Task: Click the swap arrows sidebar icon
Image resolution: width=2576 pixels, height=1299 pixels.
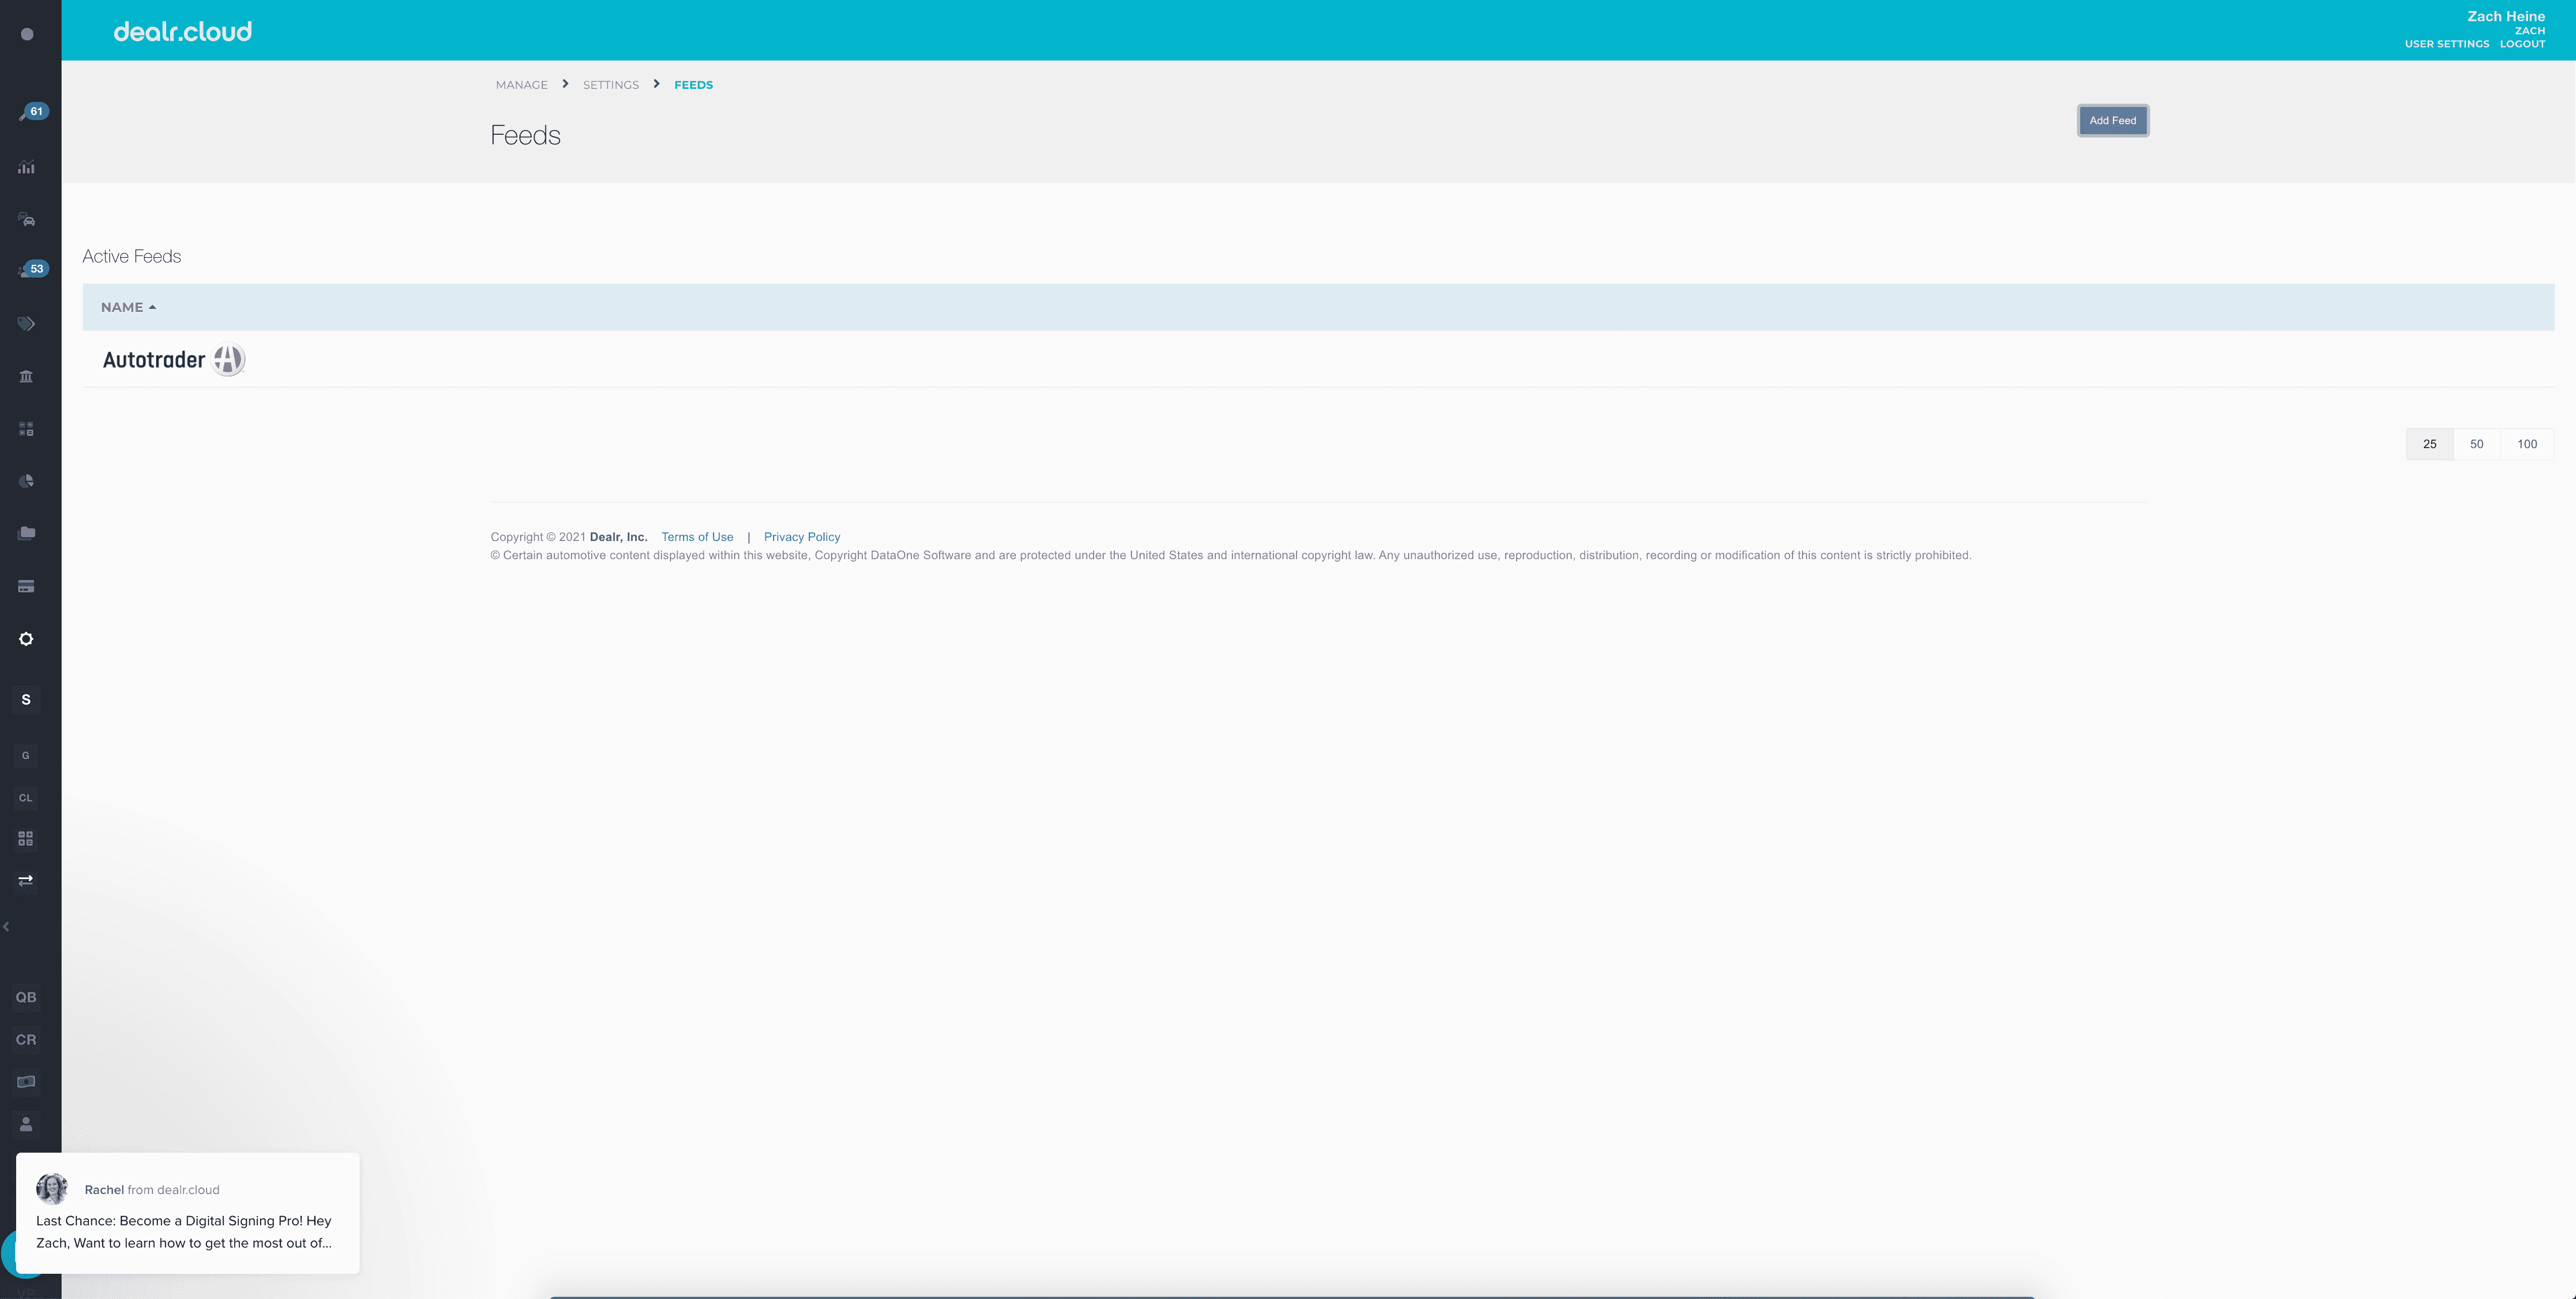Action: point(26,880)
